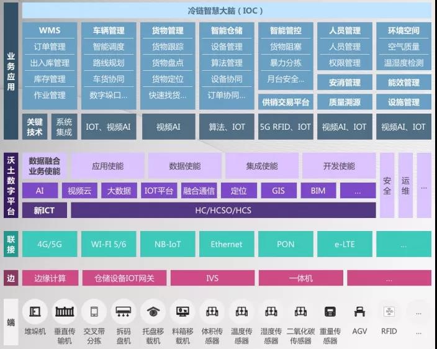Open the 冷链智慧大脑 (IOC) header bar
437x349 pixels.
pyautogui.click(x=227, y=11)
